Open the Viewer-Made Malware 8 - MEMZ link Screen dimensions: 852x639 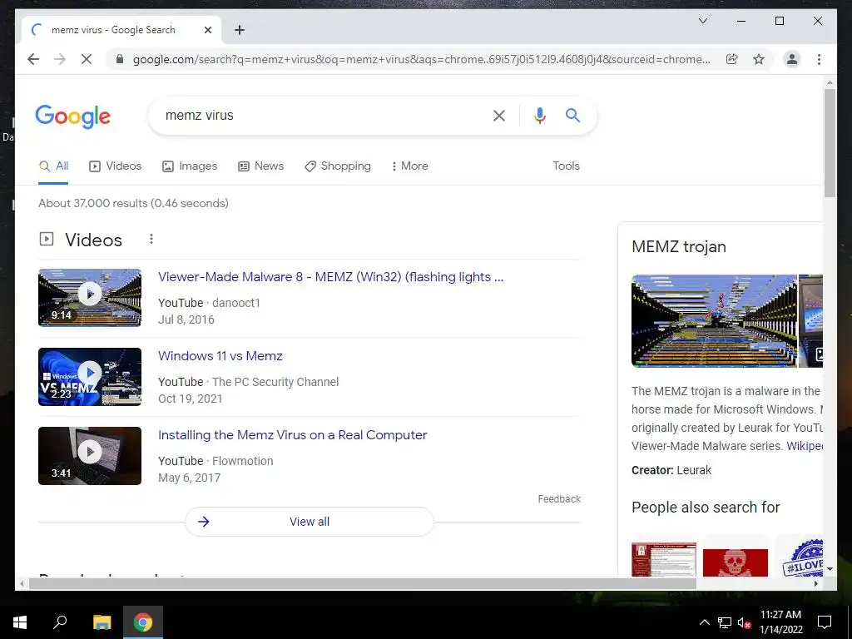tap(330, 277)
